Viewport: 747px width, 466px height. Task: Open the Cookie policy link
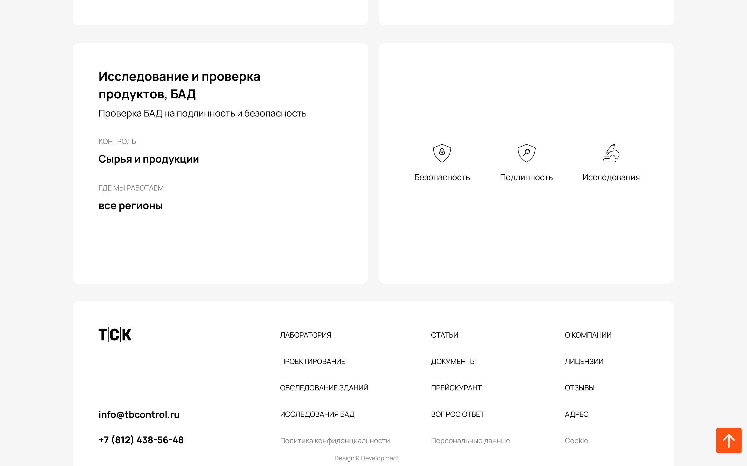coord(576,441)
